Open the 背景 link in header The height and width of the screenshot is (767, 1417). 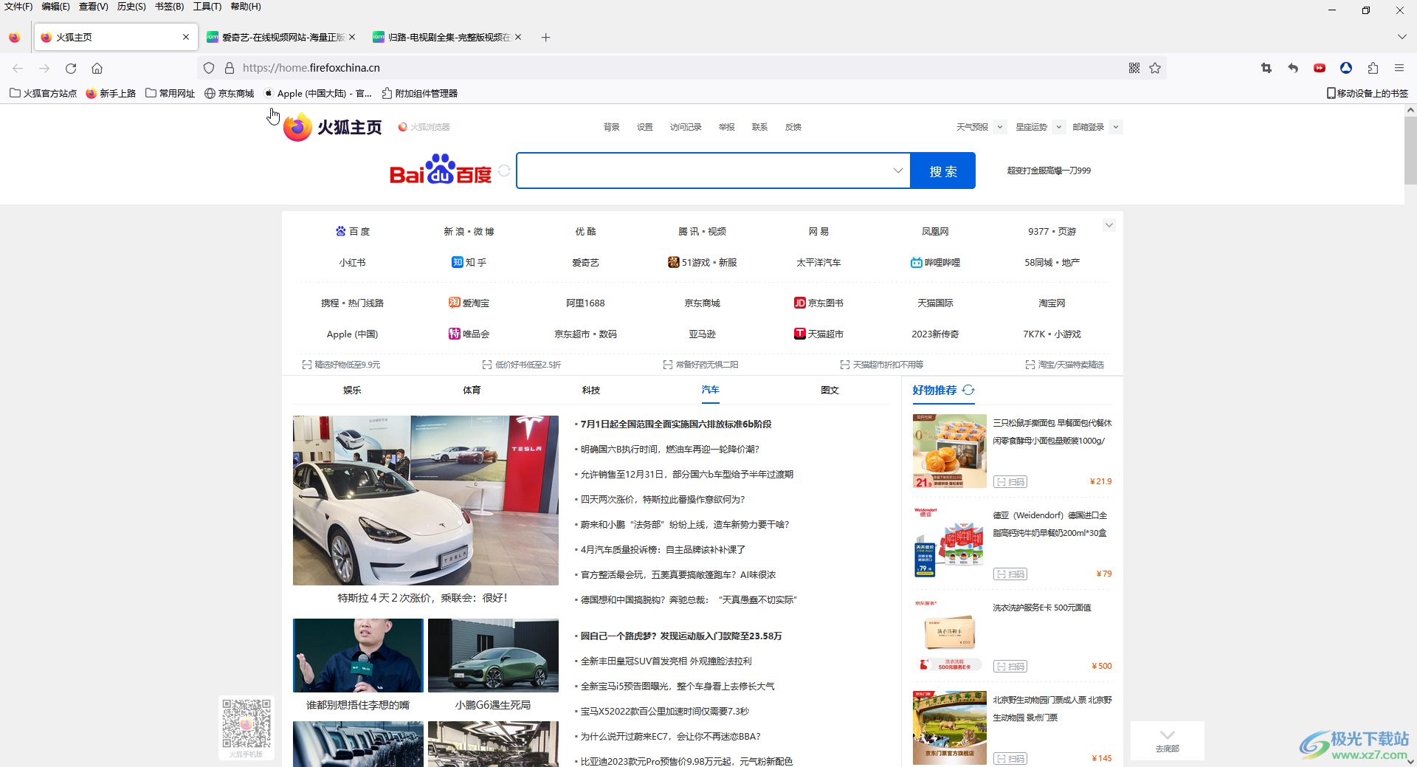pos(612,127)
